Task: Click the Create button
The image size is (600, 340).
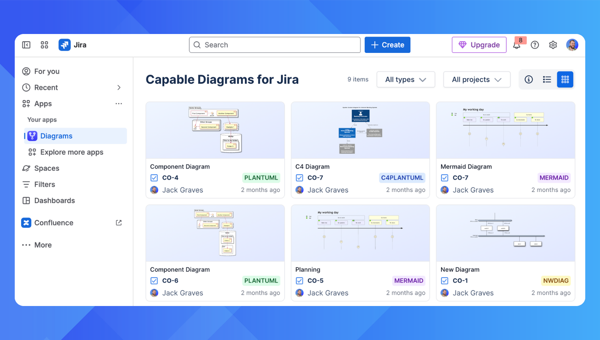Action: pyautogui.click(x=387, y=45)
